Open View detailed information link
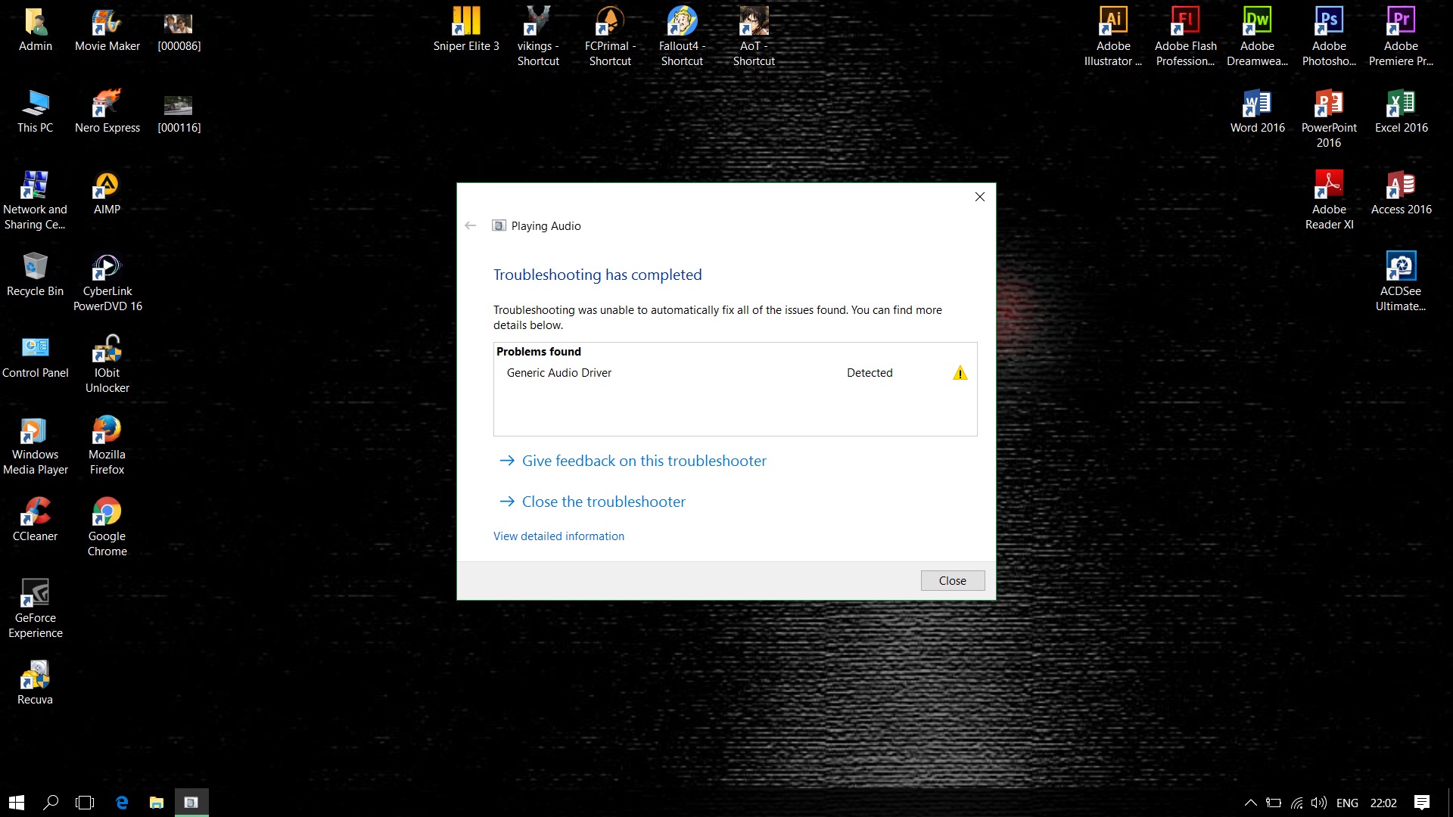 click(x=558, y=536)
